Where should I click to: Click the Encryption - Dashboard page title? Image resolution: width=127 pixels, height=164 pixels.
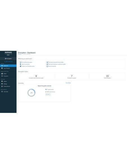click(27, 53)
